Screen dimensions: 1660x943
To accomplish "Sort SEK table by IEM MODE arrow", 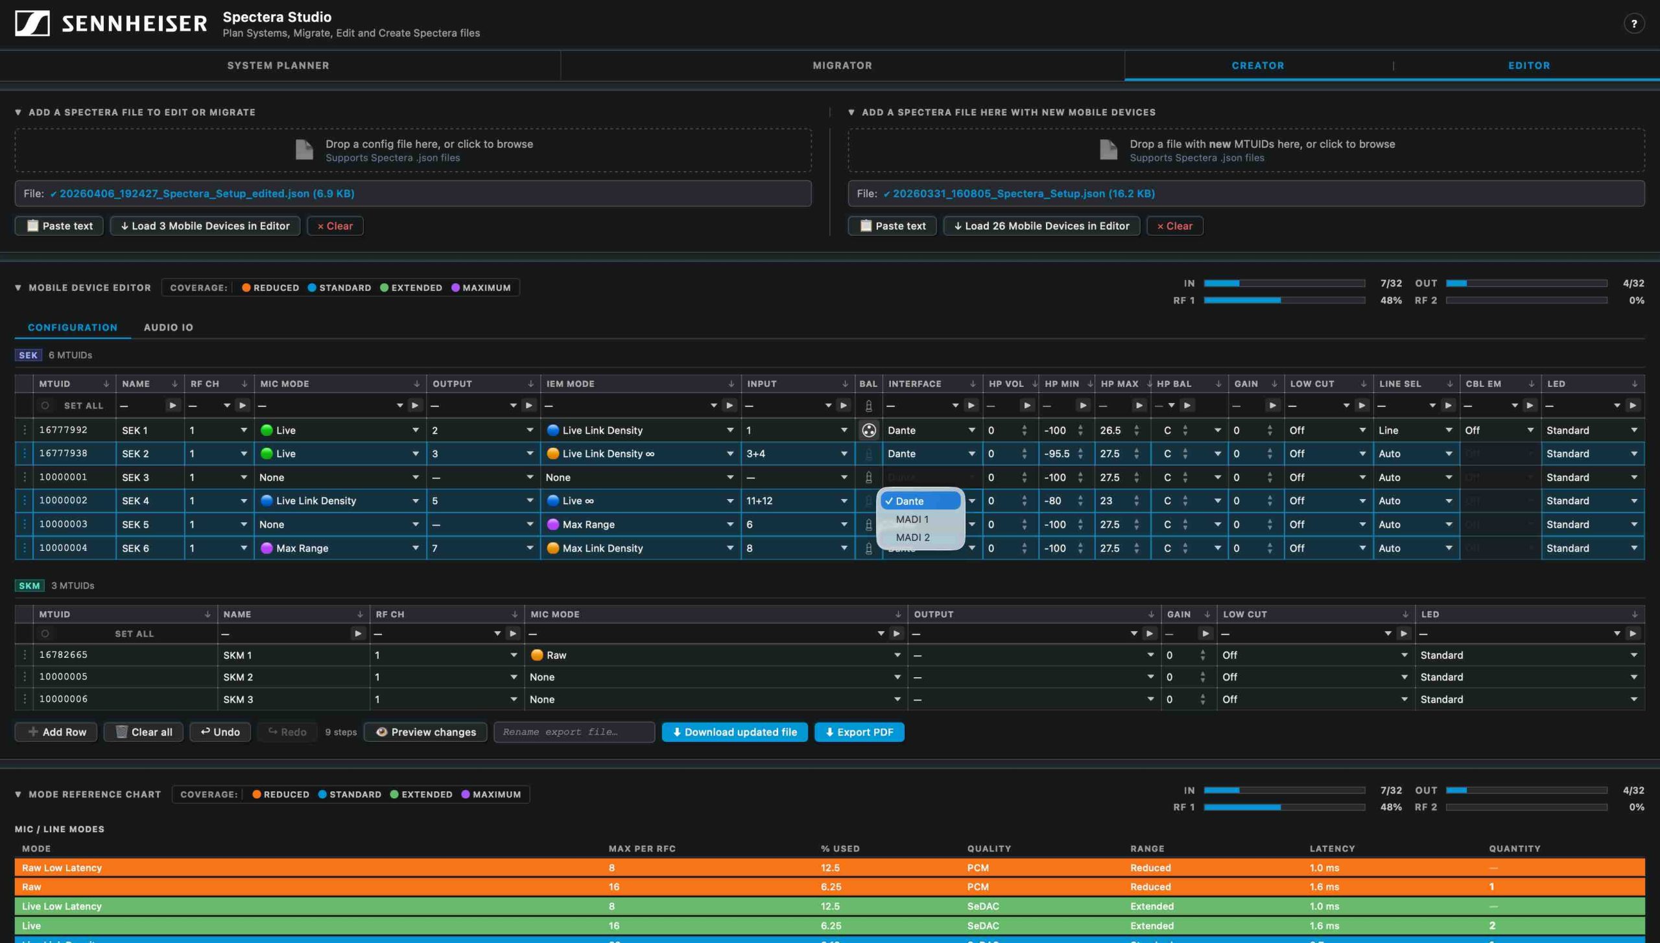I will [x=731, y=384].
